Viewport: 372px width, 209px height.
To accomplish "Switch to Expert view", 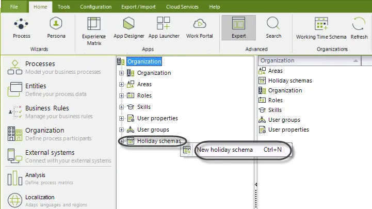I will pyautogui.click(x=239, y=28).
